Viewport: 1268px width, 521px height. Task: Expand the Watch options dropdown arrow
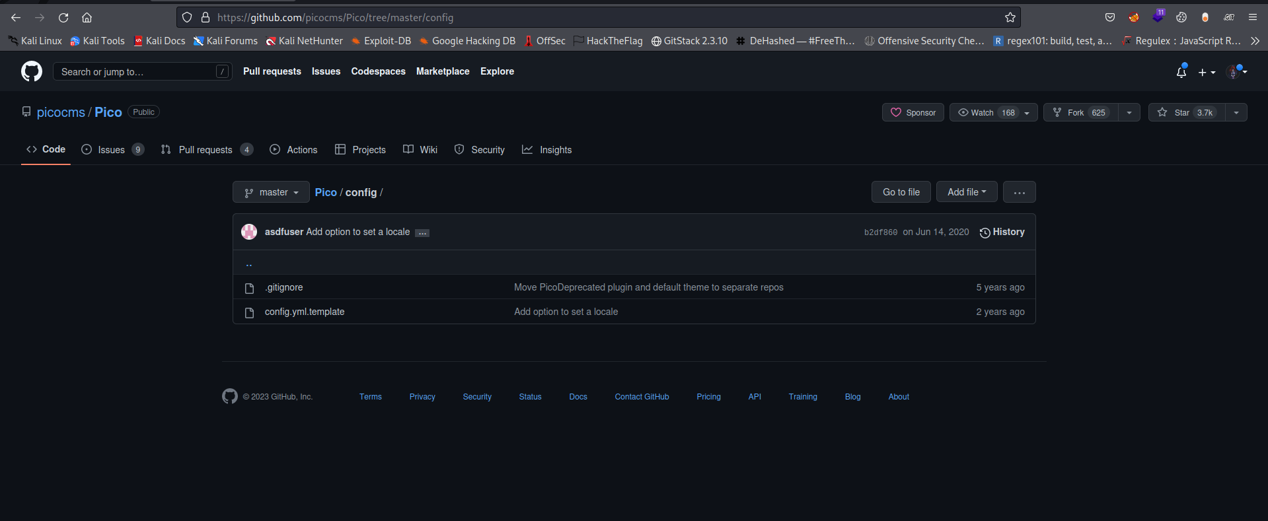pyautogui.click(x=1027, y=113)
